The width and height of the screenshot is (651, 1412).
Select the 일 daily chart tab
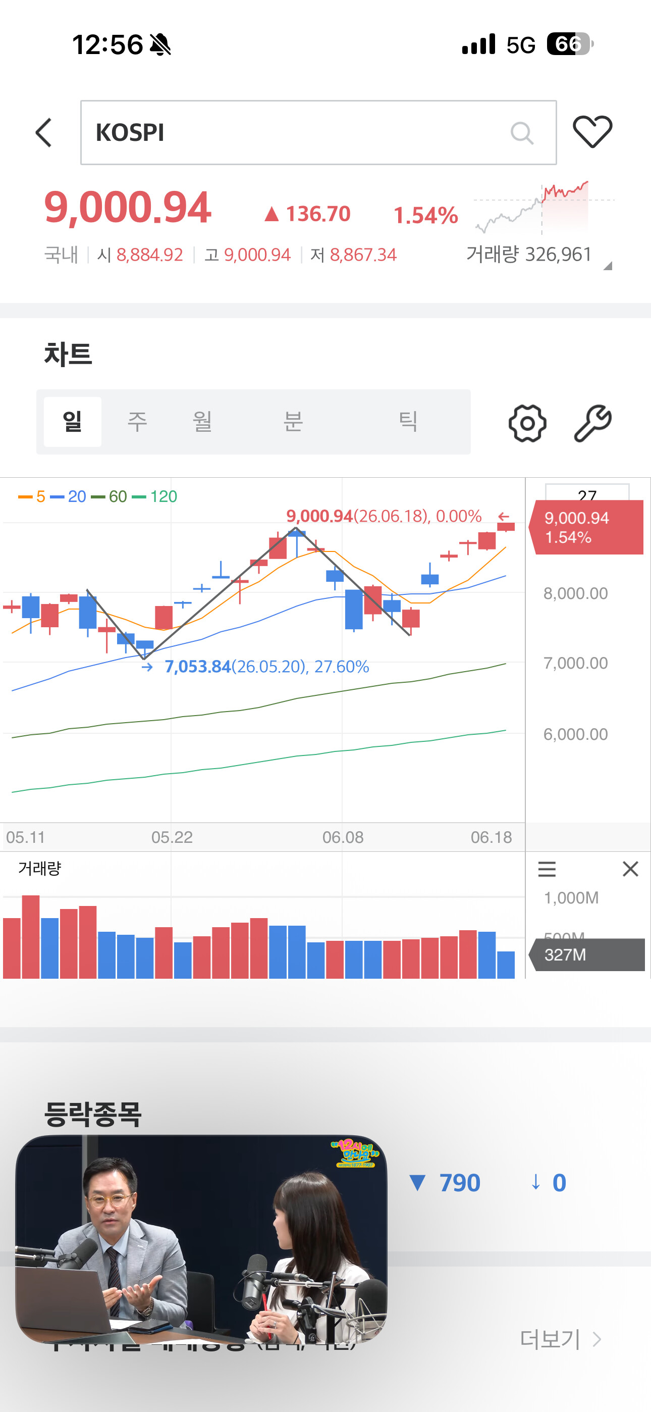point(72,422)
